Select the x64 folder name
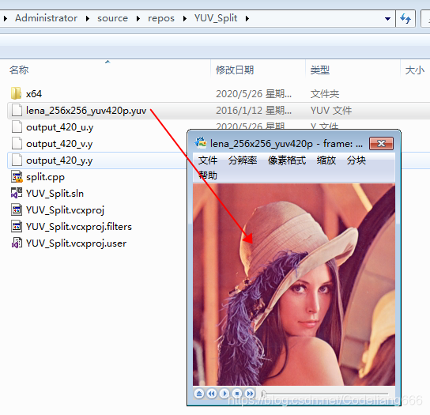The image size is (430, 415). [34, 94]
